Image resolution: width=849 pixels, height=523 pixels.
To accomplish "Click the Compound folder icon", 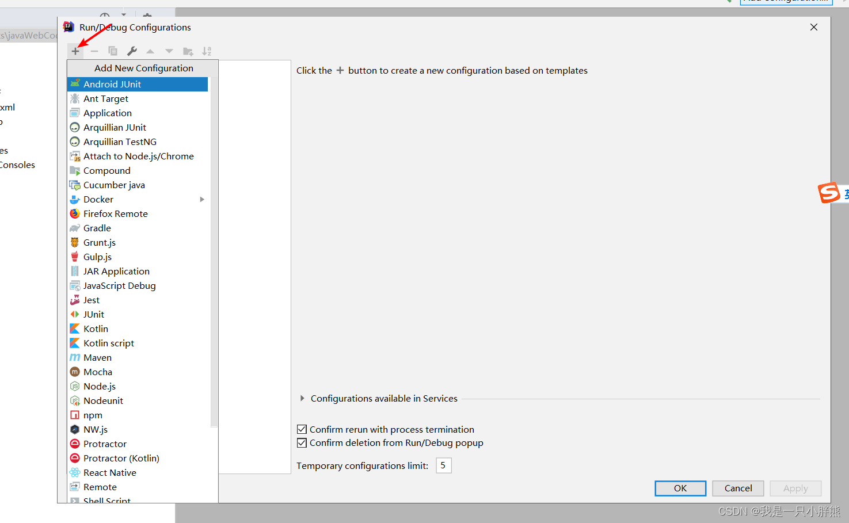I will 75,170.
